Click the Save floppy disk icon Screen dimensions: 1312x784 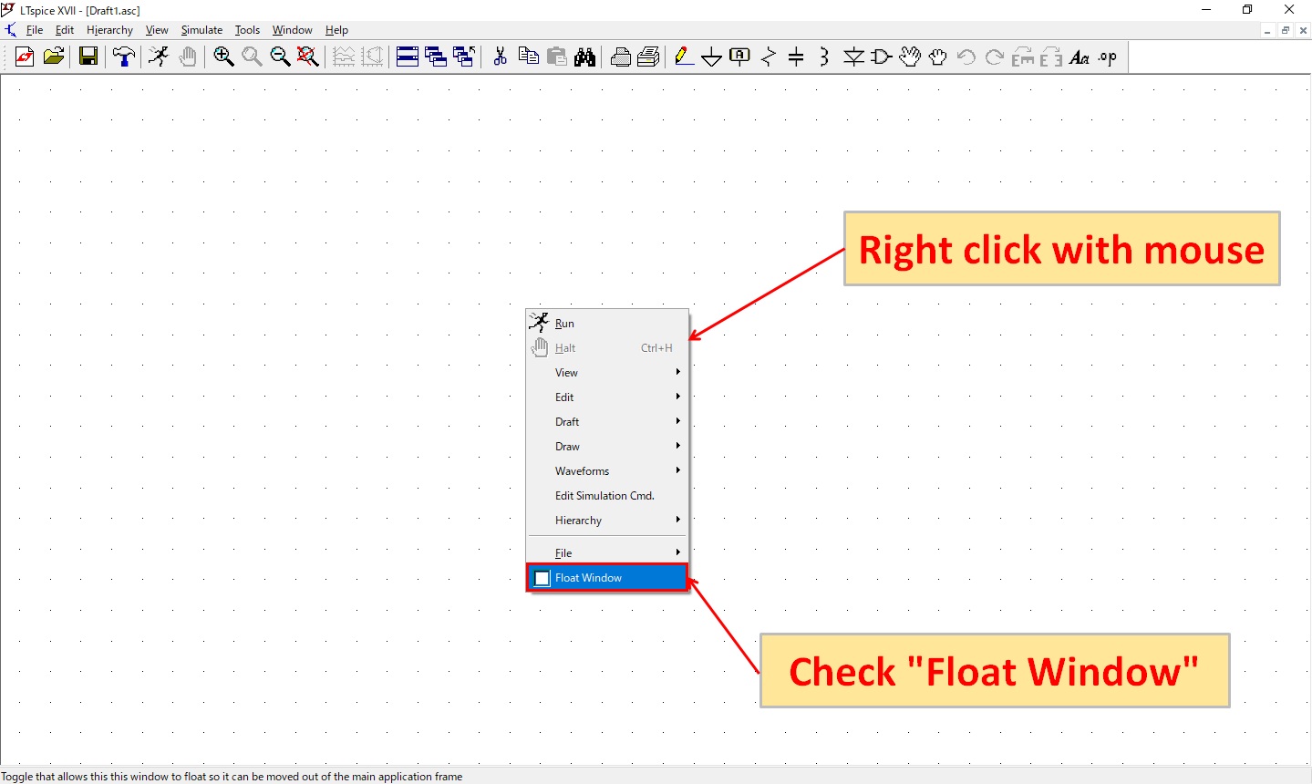click(88, 57)
